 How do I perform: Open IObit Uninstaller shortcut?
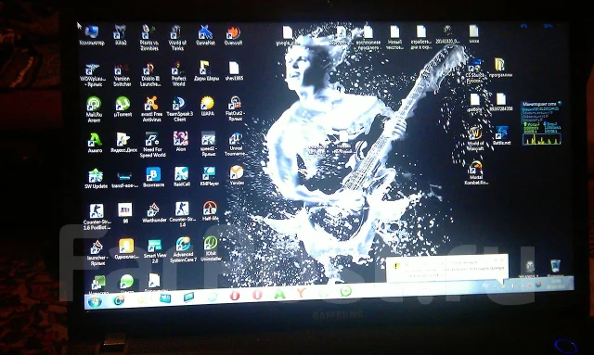pyautogui.click(x=211, y=248)
